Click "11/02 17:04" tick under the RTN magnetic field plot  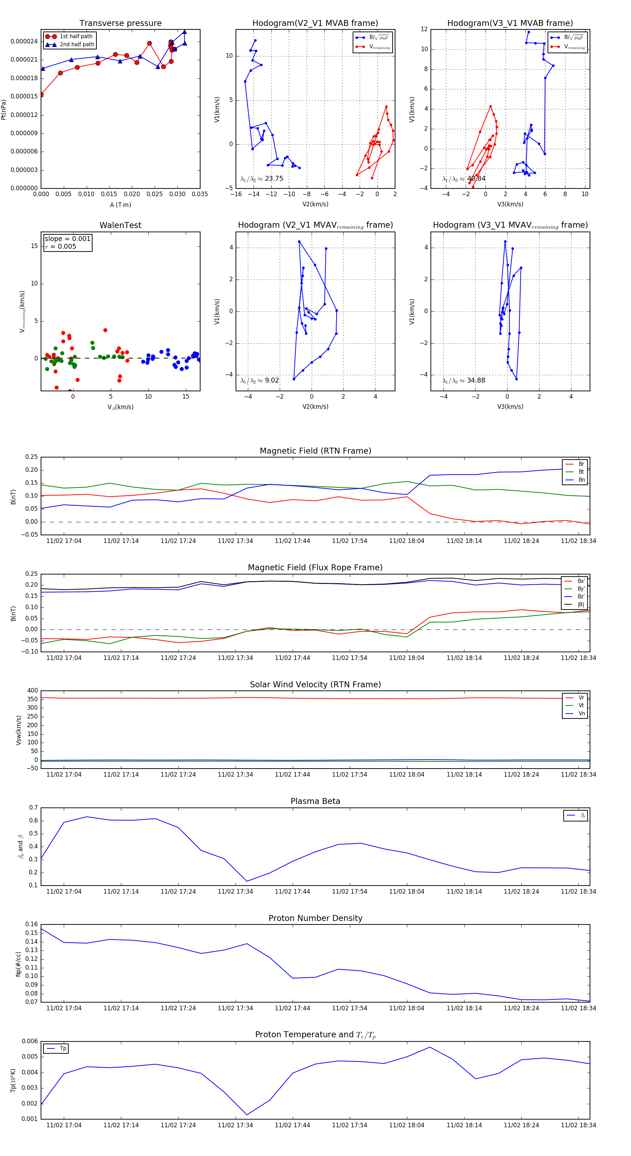point(64,541)
